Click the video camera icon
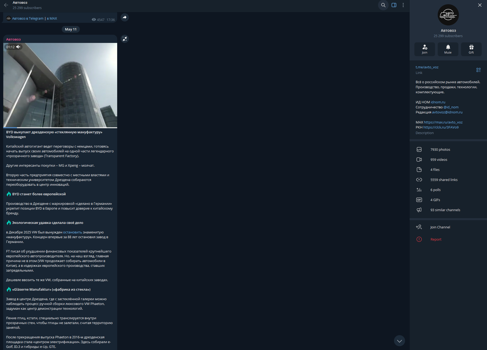This screenshot has height=350, width=487. (419, 160)
